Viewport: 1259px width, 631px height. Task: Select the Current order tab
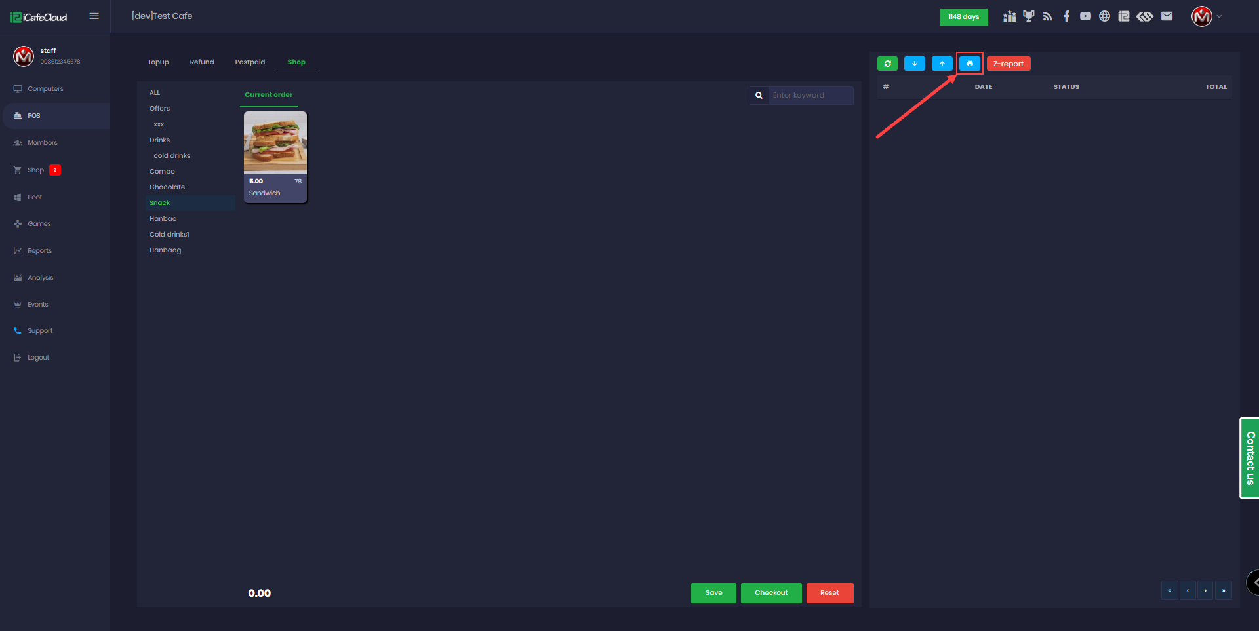click(269, 95)
